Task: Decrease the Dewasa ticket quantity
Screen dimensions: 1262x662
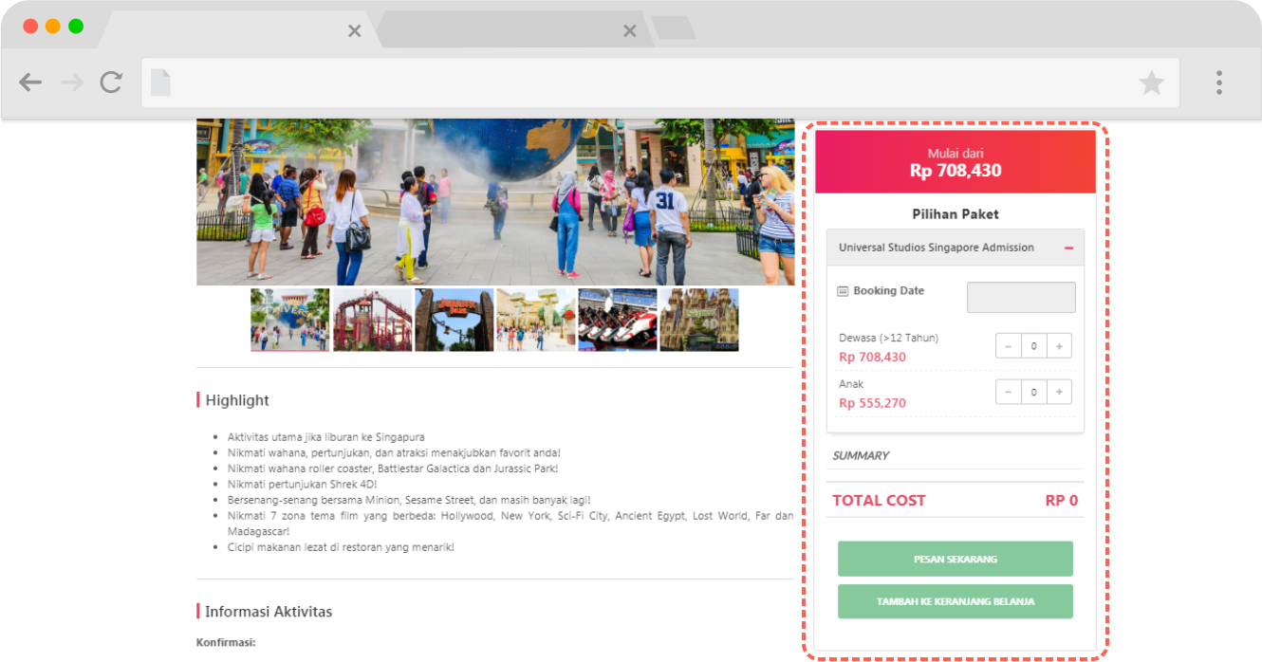Action: pyautogui.click(x=1008, y=346)
